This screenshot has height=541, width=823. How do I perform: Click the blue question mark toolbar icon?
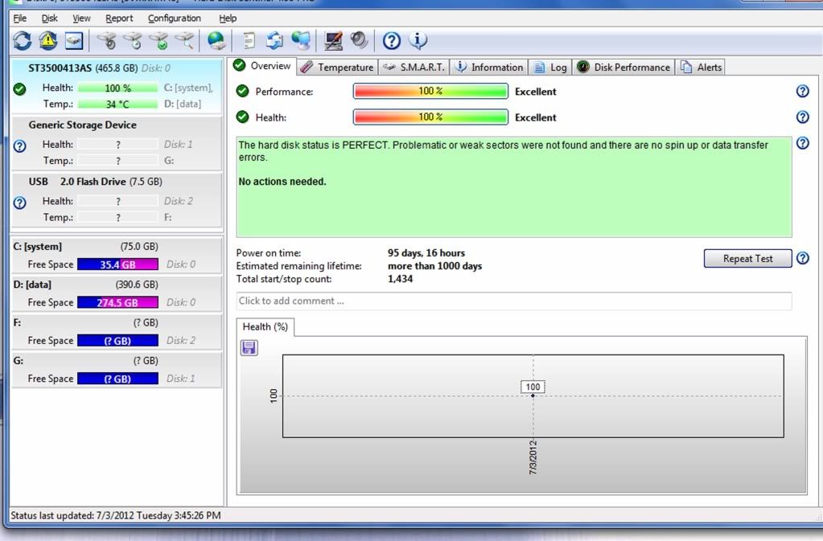click(392, 40)
